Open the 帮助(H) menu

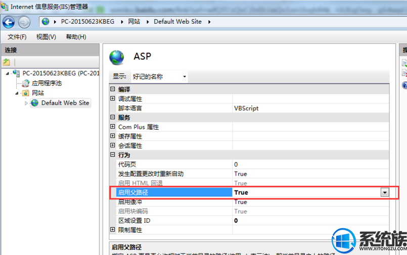click(x=76, y=37)
